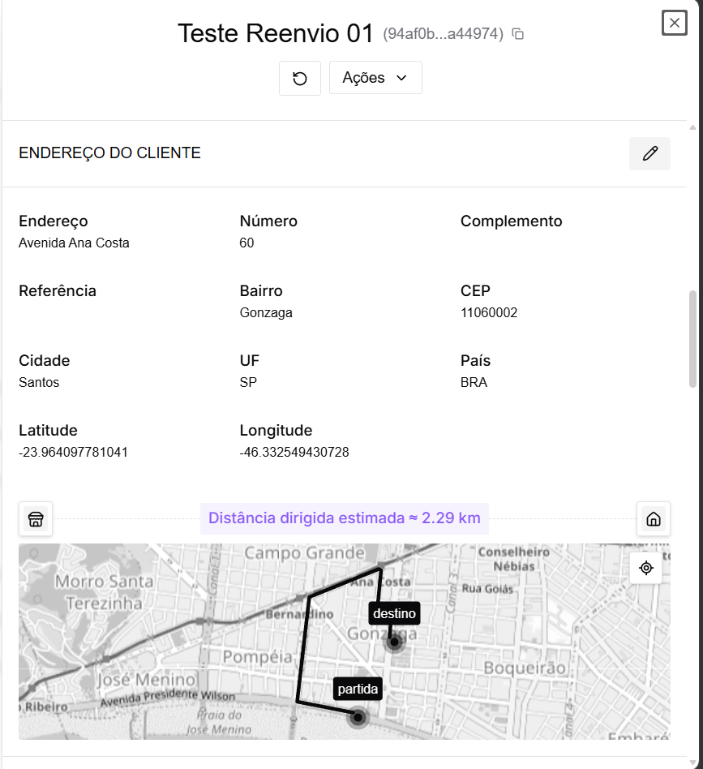
Task: Select the longitude value -46.332549430728
Action: point(294,452)
